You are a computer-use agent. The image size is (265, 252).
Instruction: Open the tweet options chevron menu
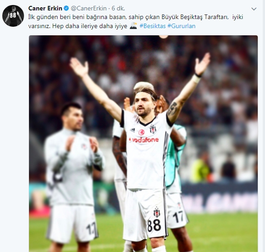click(x=254, y=9)
